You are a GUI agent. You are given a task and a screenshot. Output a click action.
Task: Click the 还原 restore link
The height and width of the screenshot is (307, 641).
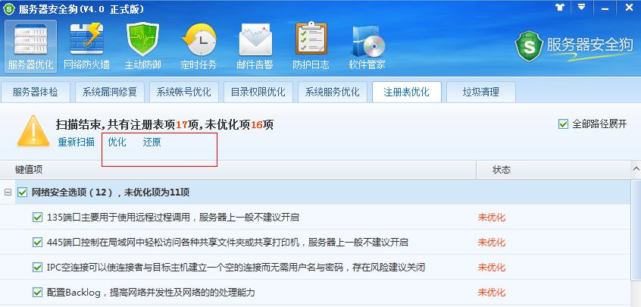(x=152, y=143)
